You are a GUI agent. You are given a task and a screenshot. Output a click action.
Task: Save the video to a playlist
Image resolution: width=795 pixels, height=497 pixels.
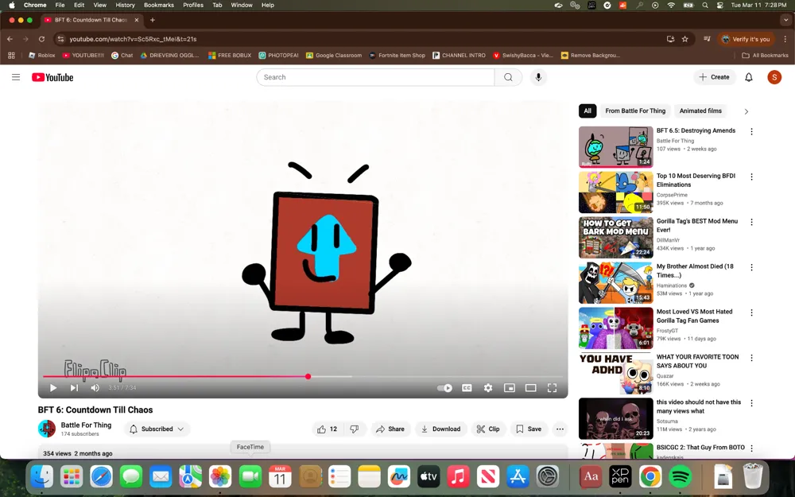point(529,429)
